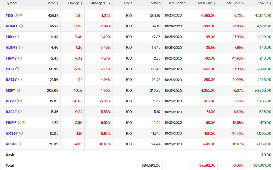
Task: Click the BAESF quantity cell
Action: 129,112
